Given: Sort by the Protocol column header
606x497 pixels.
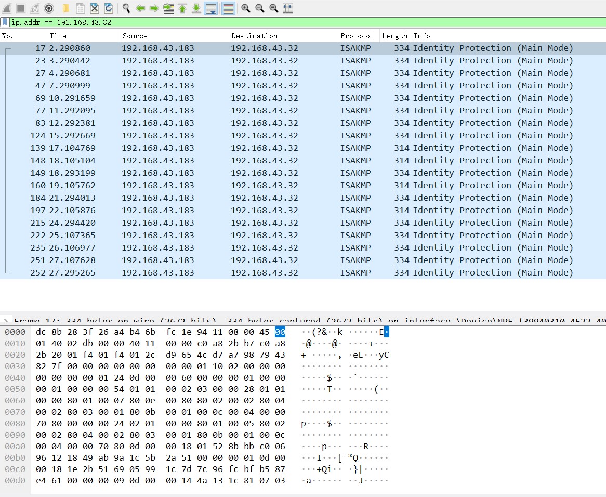Looking at the screenshot, I should point(359,36).
